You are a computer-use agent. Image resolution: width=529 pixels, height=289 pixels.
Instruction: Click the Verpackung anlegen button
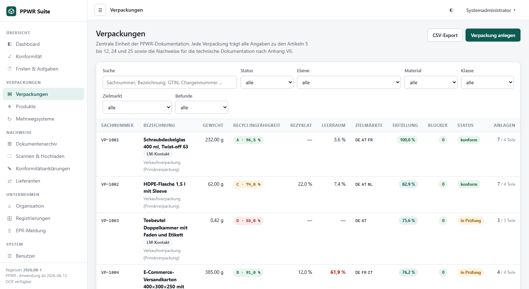tap(493, 35)
